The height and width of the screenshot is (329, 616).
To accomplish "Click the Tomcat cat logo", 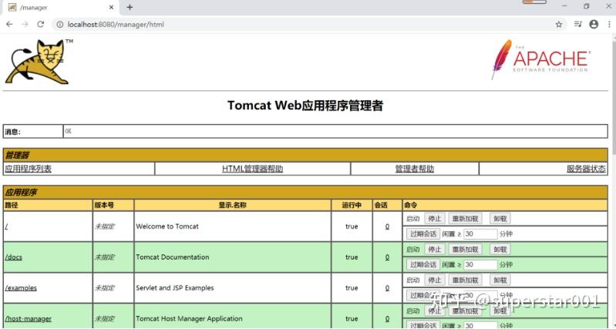I will 37,62.
